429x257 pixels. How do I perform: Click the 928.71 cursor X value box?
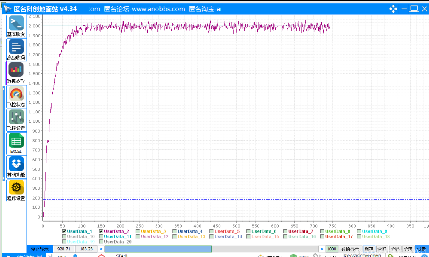coord(64,249)
